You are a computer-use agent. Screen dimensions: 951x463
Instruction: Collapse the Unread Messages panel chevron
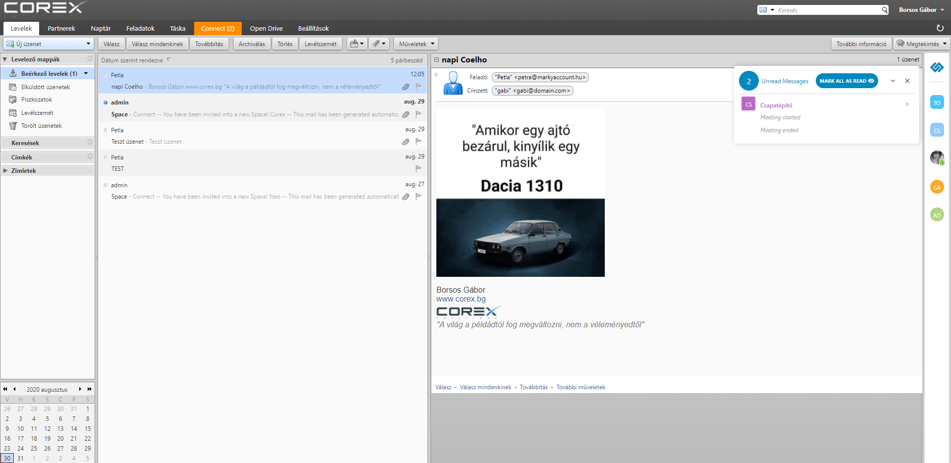[x=893, y=81]
